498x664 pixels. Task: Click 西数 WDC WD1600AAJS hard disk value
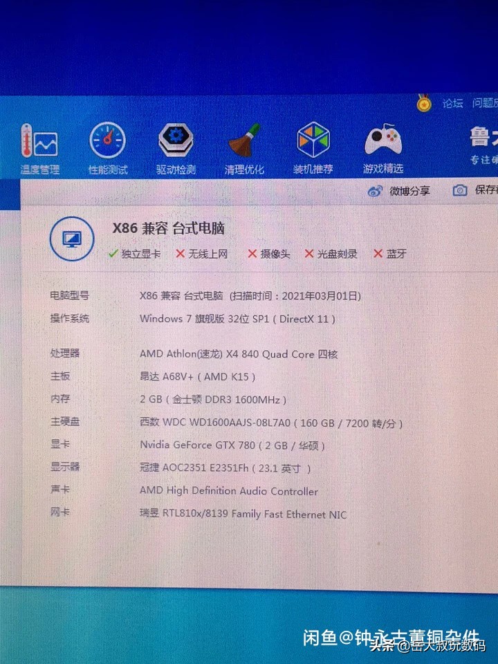271,423
